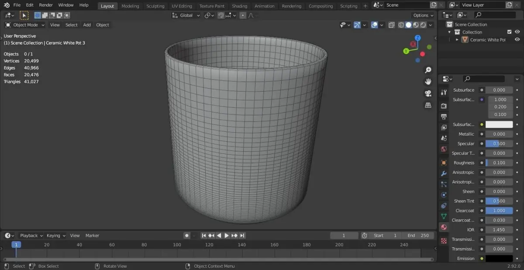Toggle X-ray display in viewport header

(391, 25)
